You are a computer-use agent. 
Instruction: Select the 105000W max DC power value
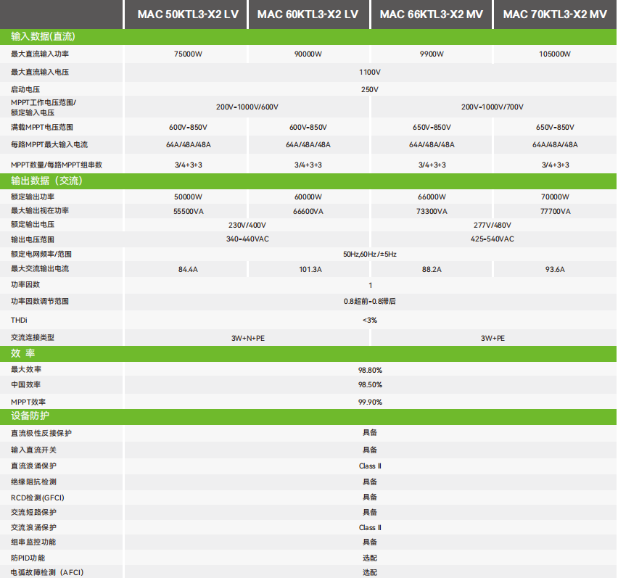point(555,54)
